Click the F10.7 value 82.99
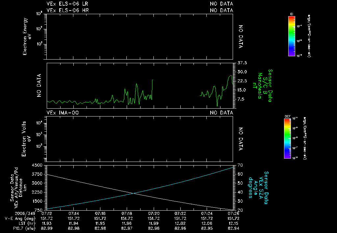 point(47,228)
